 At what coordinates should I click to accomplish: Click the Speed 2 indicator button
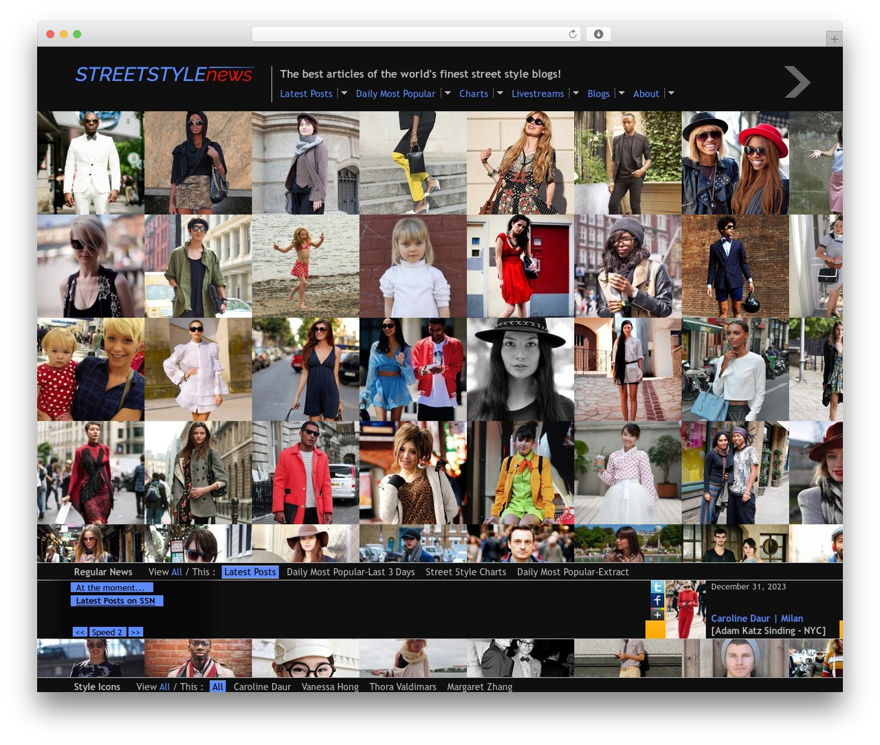pyautogui.click(x=107, y=632)
